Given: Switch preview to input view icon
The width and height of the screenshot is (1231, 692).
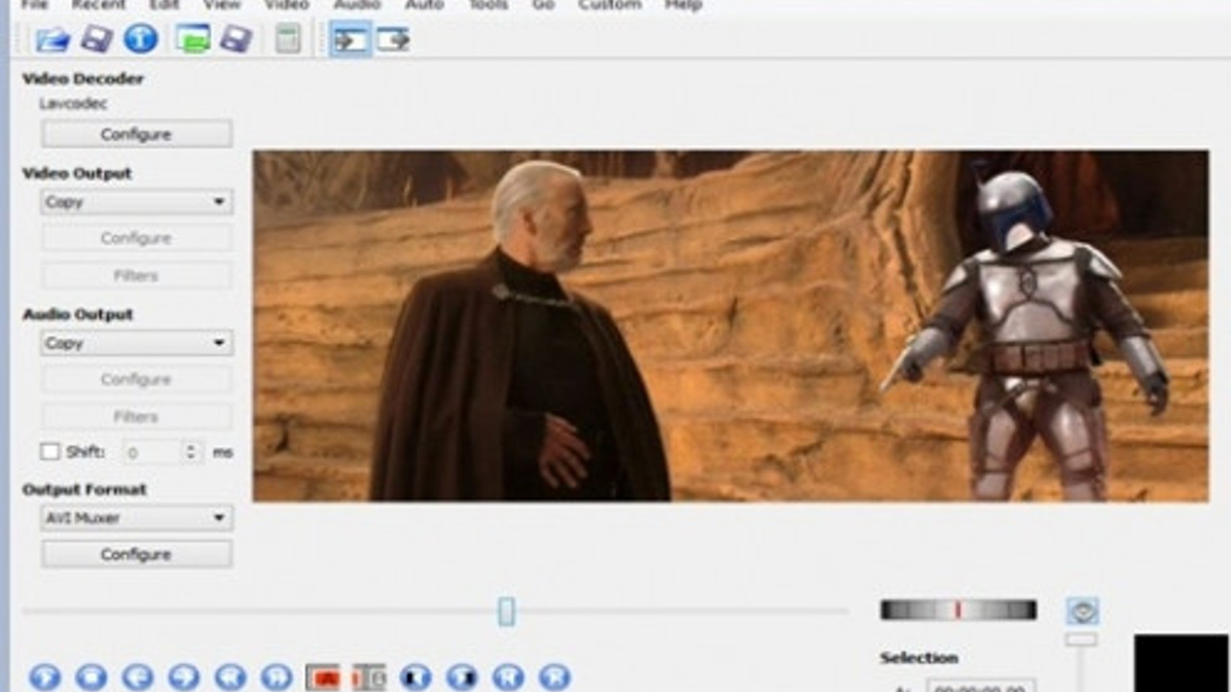Looking at the screenshot, I should [350, 39].
